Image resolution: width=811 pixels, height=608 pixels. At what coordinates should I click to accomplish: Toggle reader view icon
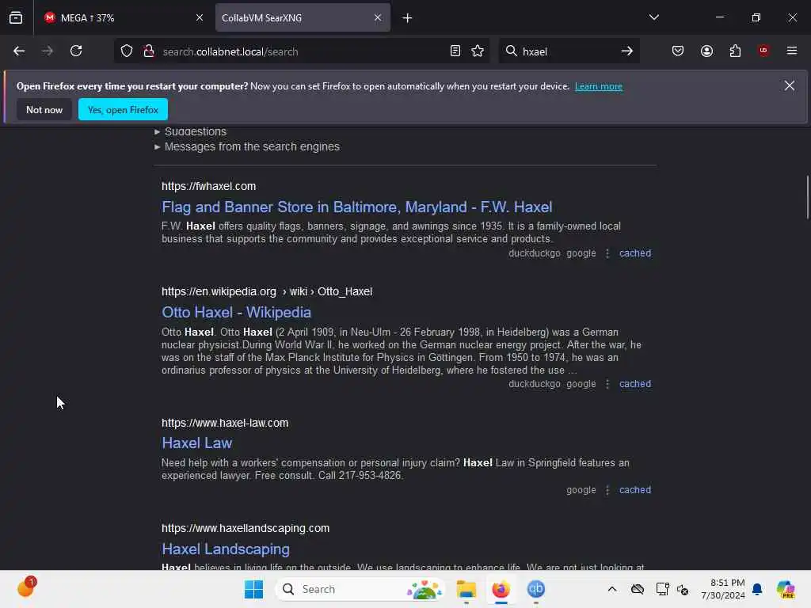(455, 51)
